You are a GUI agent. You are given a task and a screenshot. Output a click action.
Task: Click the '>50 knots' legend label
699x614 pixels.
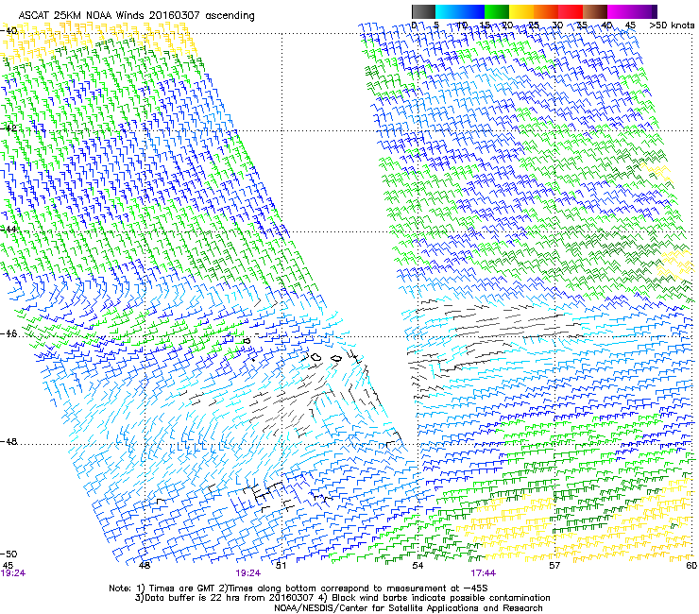pos(672,25)
